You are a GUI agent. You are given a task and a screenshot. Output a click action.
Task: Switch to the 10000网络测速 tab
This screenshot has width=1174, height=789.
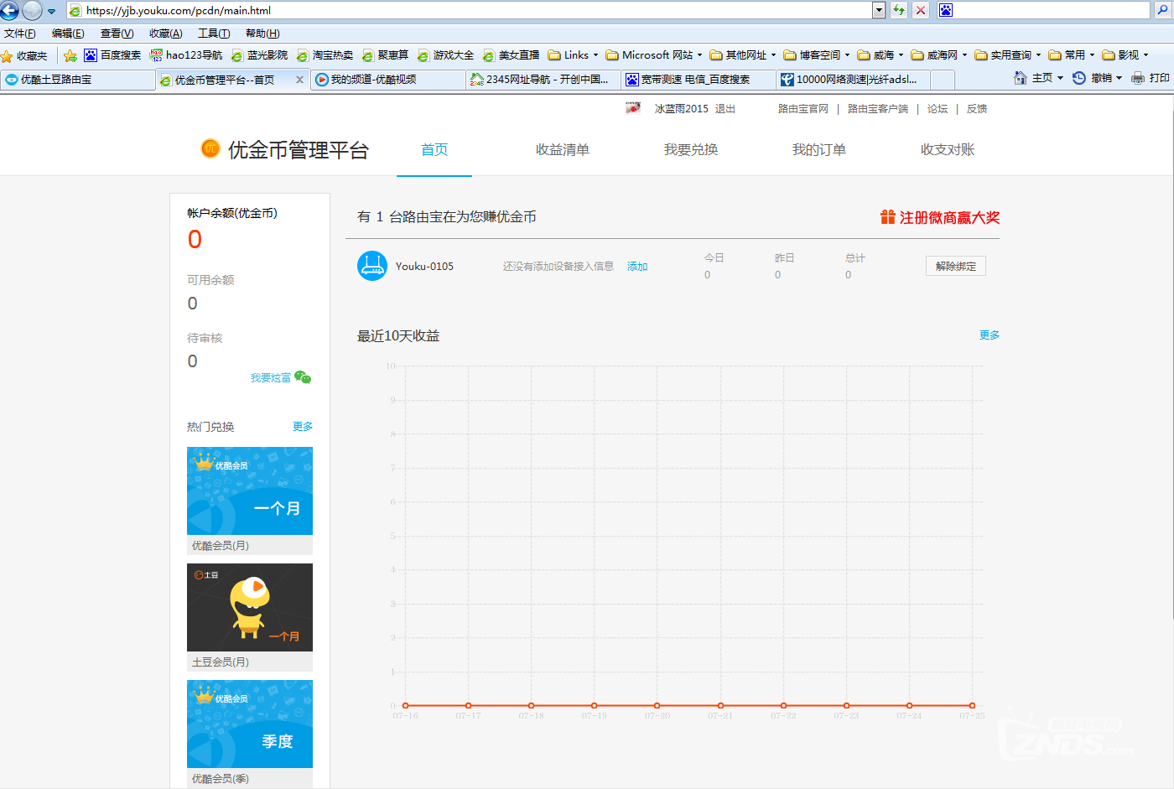853,80
